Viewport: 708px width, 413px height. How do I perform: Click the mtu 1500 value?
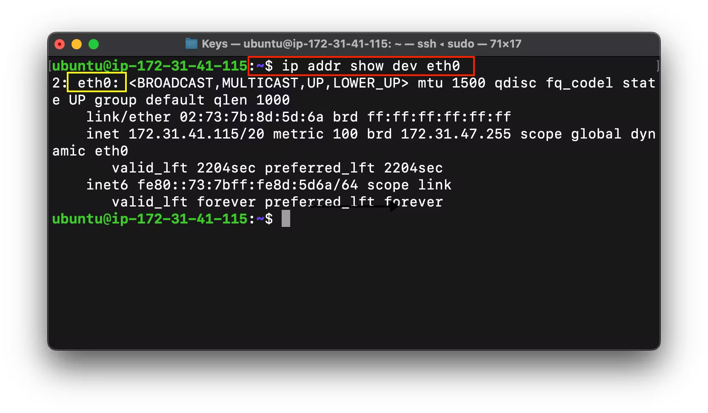(451, 83)
